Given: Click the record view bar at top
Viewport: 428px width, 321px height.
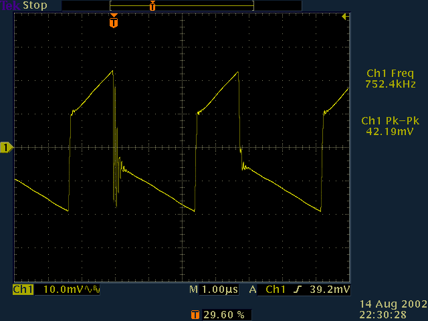Looking at the screenshot, I should 158,5.
